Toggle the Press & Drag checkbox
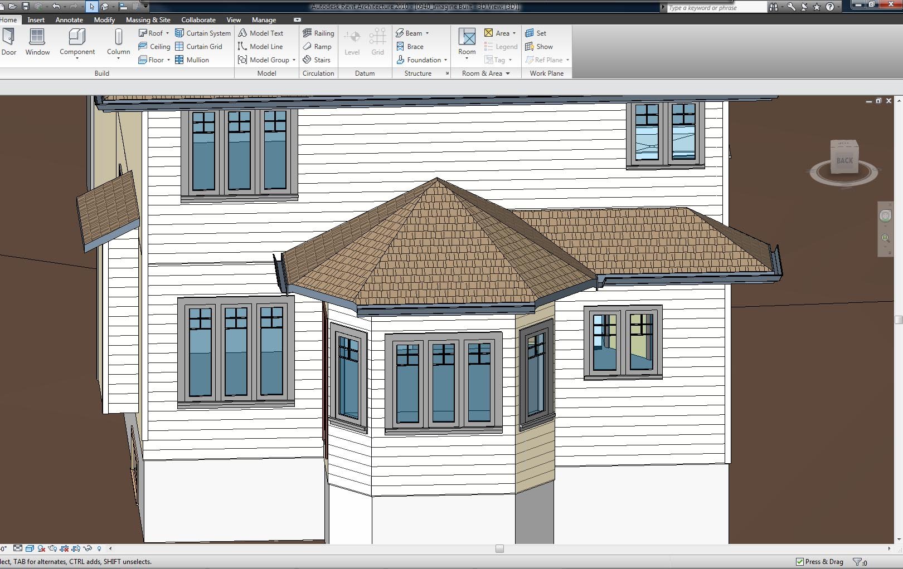This screenshot has height=569, width=903. [800, 562]
